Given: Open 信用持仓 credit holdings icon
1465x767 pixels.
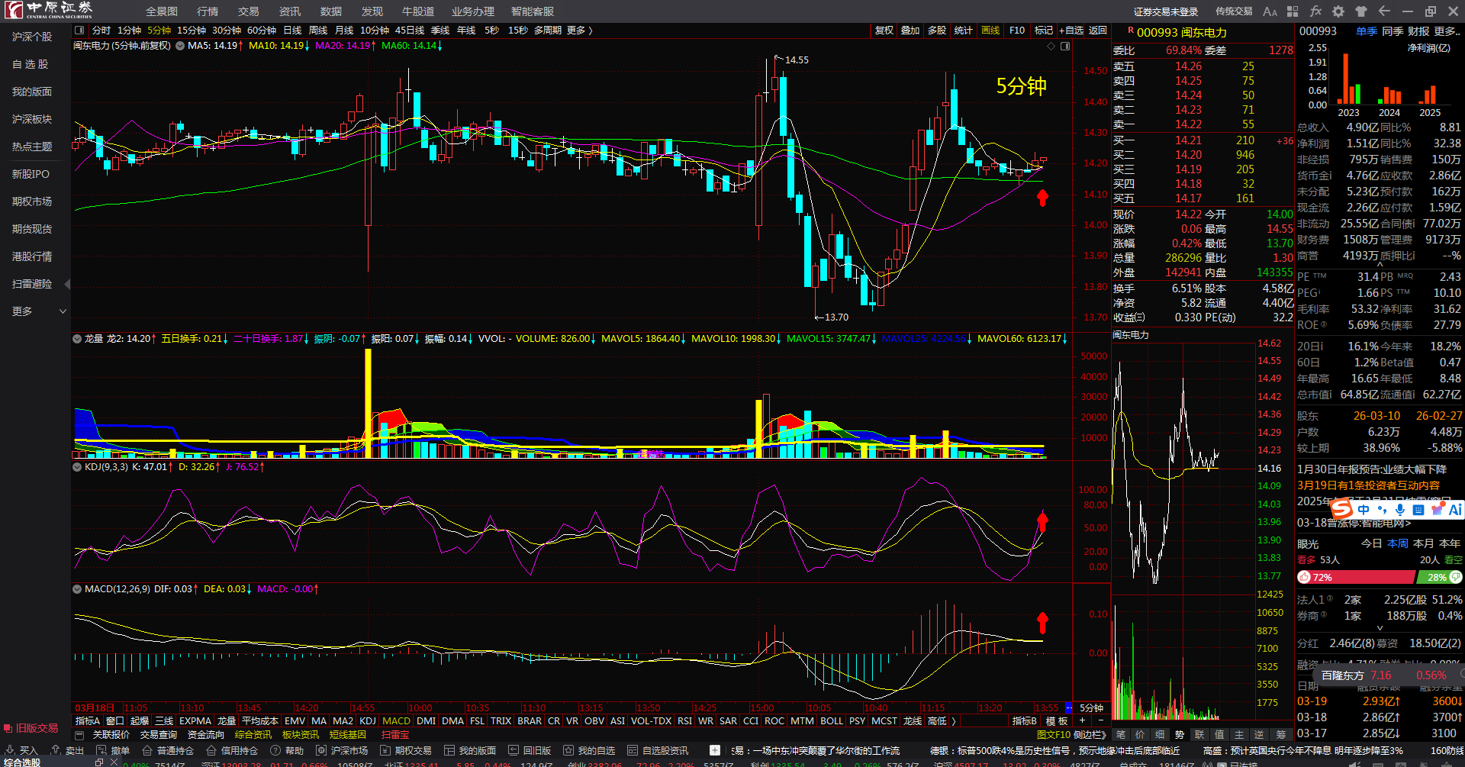Looking at the screenshot, I should click(211, 750).
